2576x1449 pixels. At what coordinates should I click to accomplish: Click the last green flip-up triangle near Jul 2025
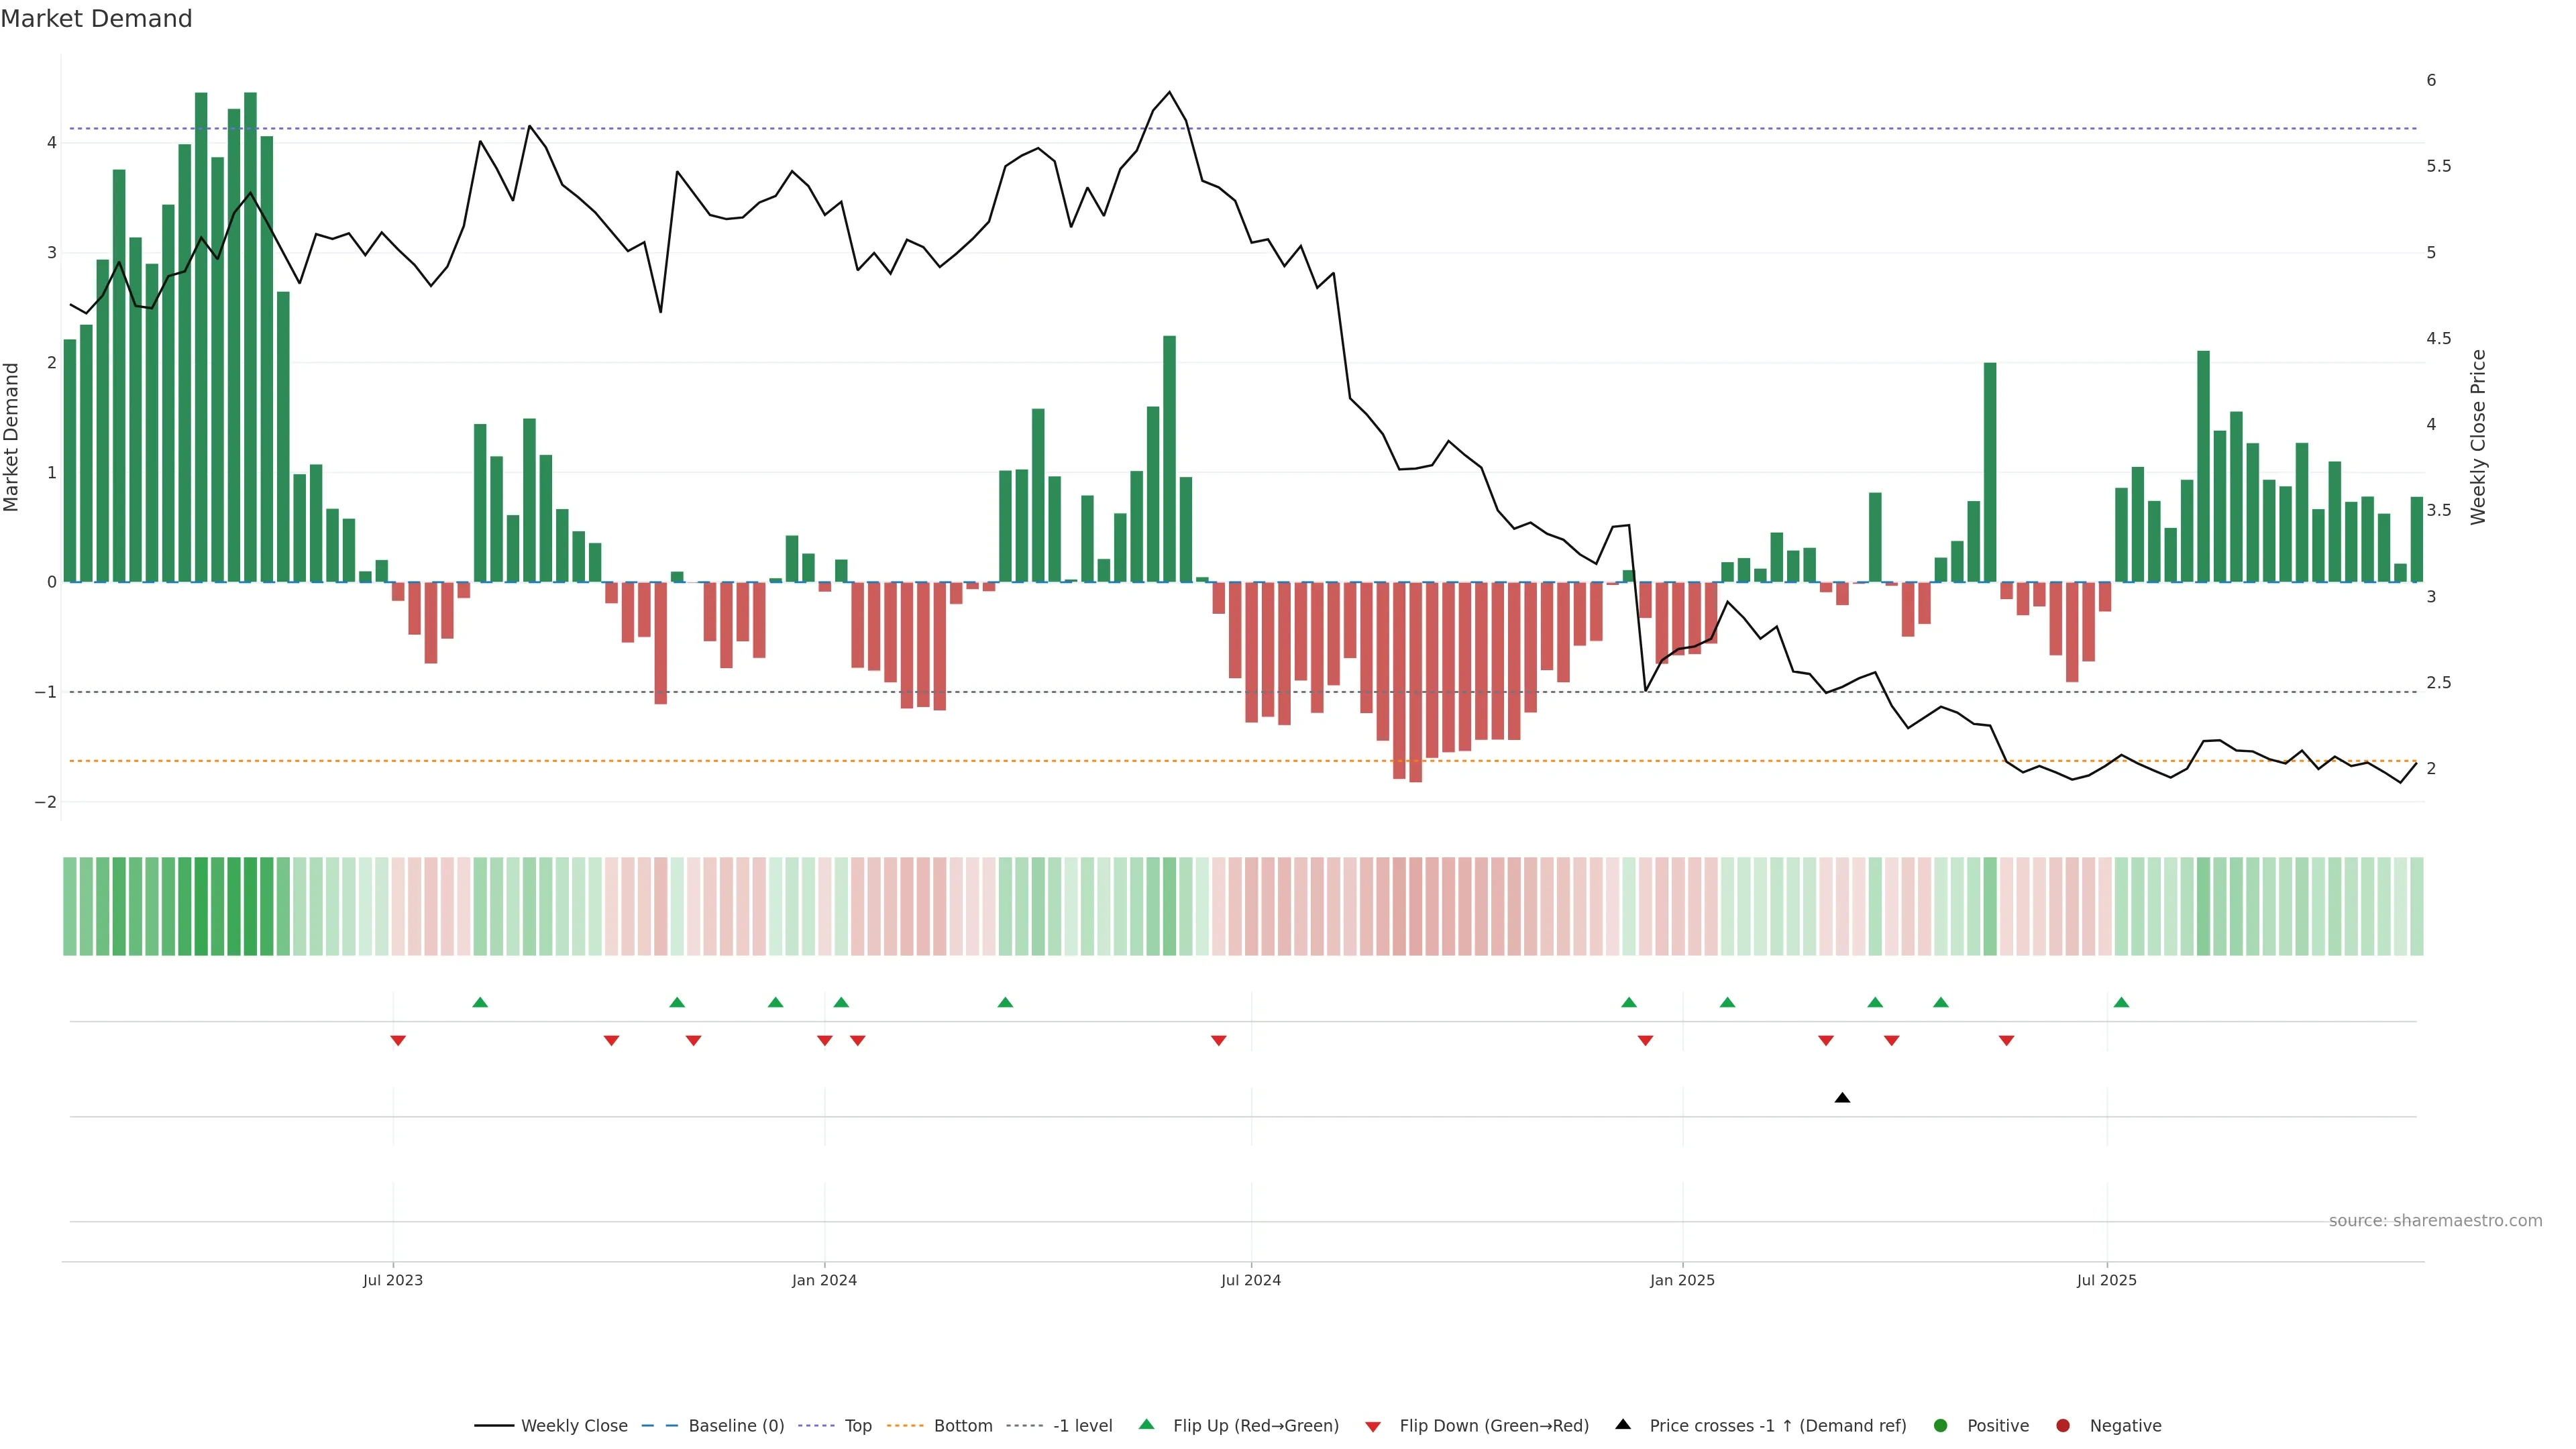tap(2121, 1002)
